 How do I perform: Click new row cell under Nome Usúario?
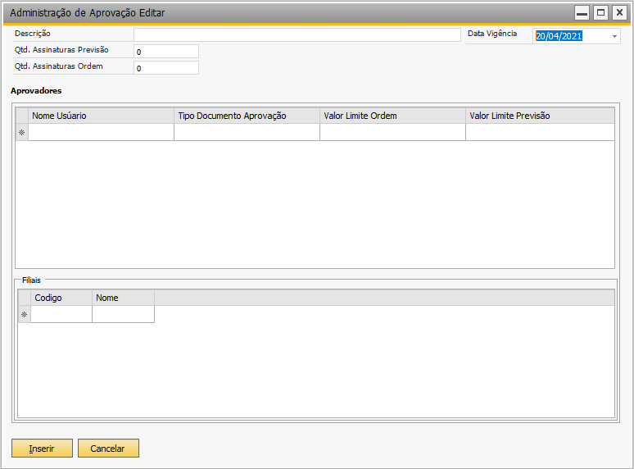(x=101, y=132)
